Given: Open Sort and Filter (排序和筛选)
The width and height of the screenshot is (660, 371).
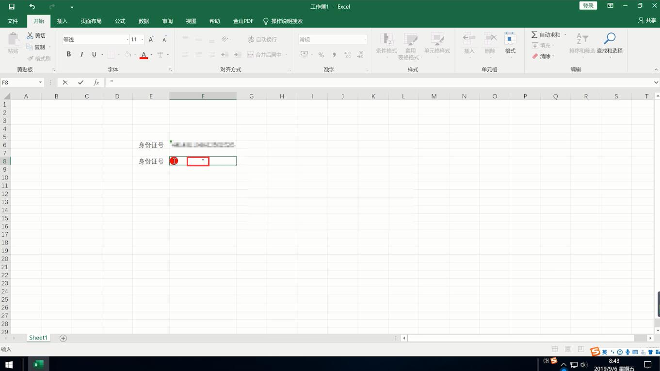Looking at the screenshot, I should coord(582,45).
